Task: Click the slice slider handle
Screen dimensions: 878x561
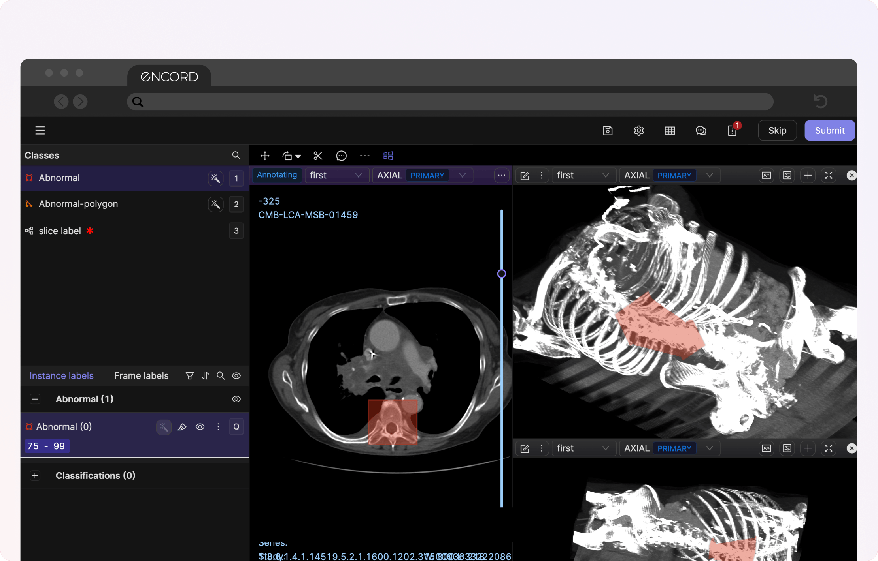Action: coord(502,274)
